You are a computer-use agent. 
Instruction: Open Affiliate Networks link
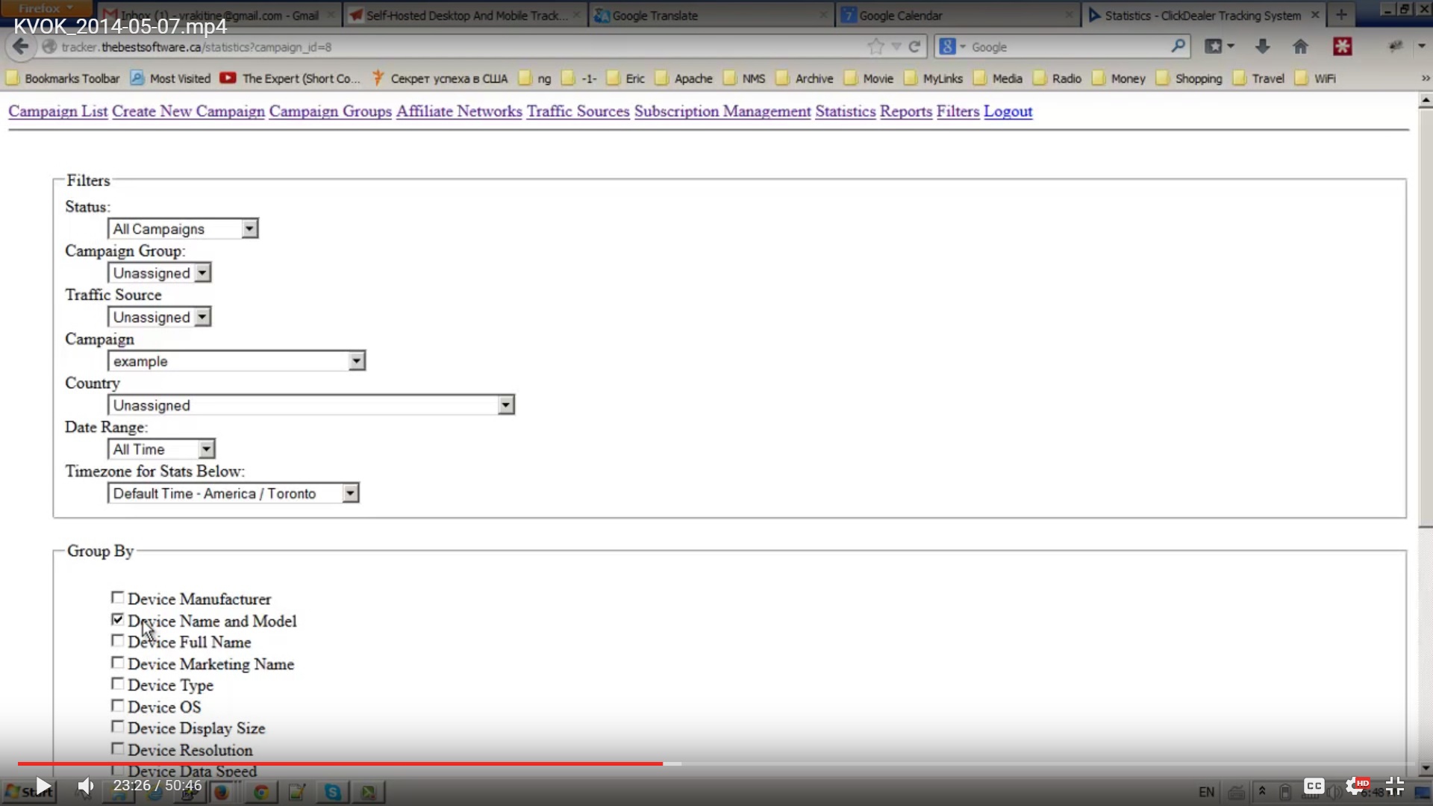(459, 111)
